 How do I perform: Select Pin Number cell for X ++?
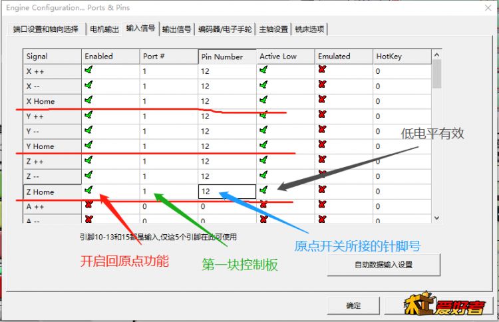point(228,71)
